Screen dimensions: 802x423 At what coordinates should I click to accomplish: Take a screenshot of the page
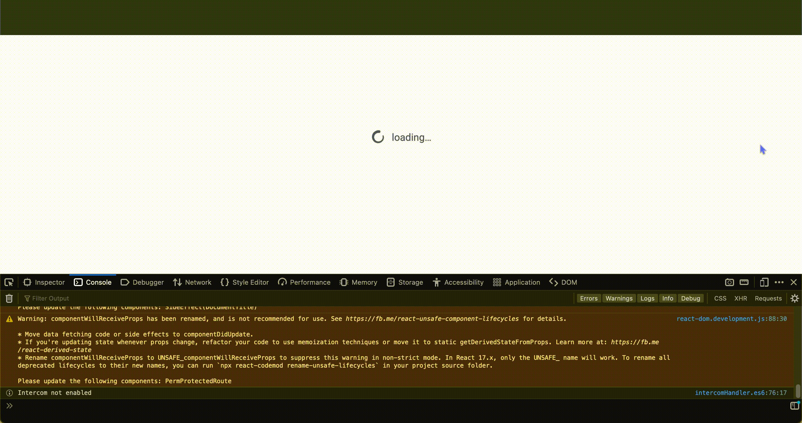coord(729,282)
